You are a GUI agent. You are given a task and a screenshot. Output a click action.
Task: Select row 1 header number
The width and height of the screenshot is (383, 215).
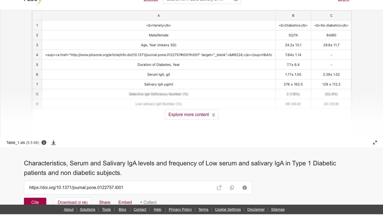click(37, 25)
